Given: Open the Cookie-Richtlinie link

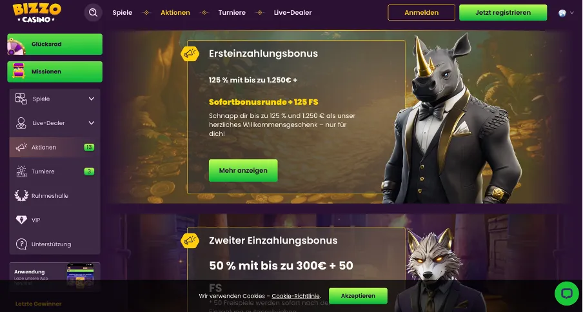Looking at the screenshot, I should 295,296.
